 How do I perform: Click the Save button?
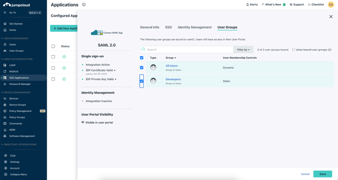coord(323,174)
